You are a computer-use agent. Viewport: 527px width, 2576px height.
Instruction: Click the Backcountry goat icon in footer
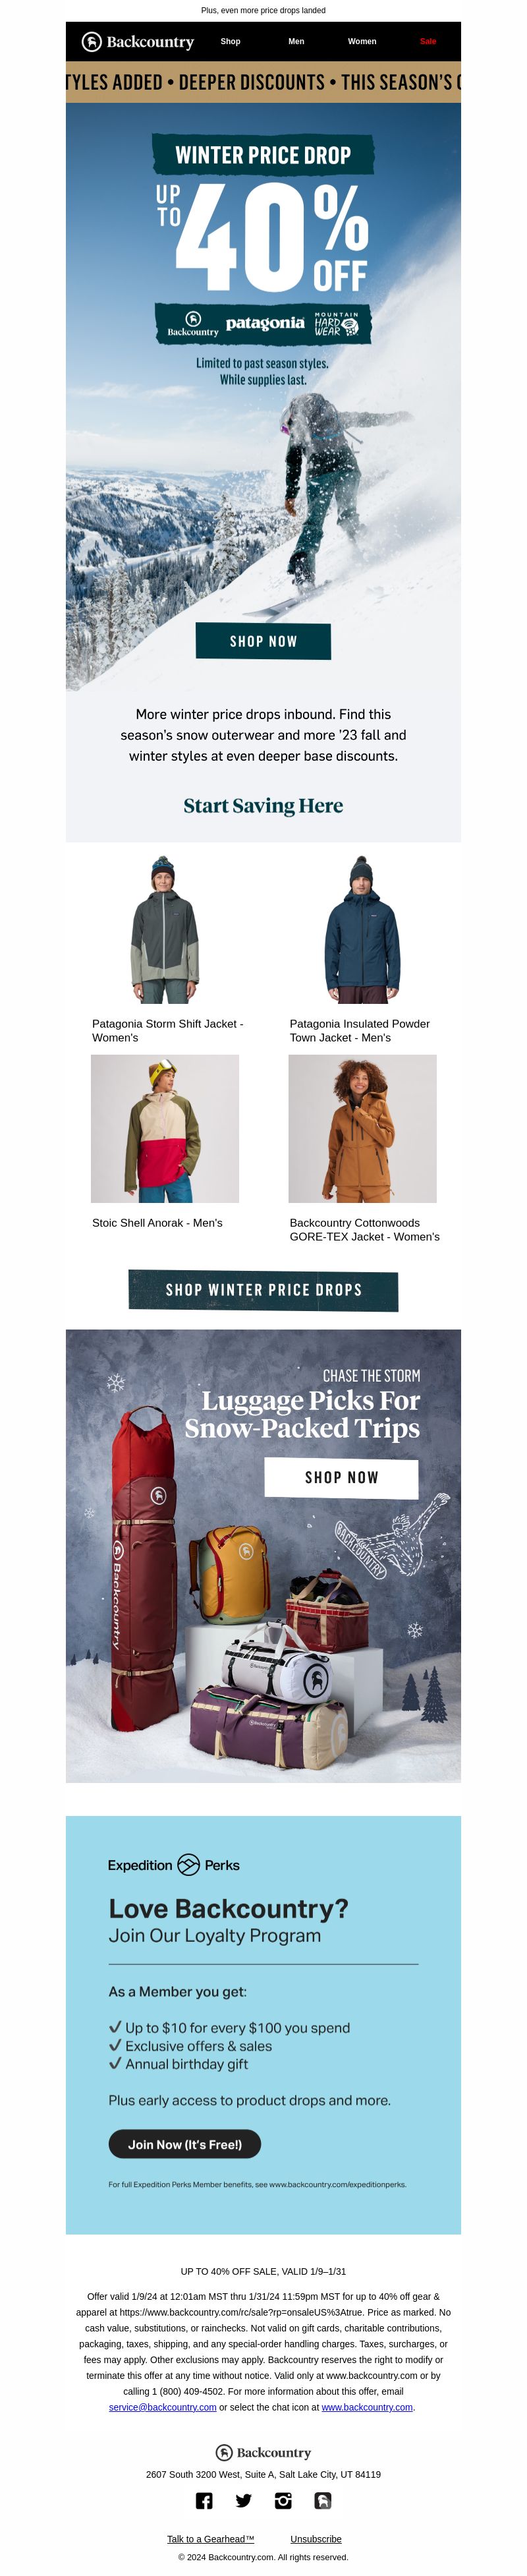323,2500
